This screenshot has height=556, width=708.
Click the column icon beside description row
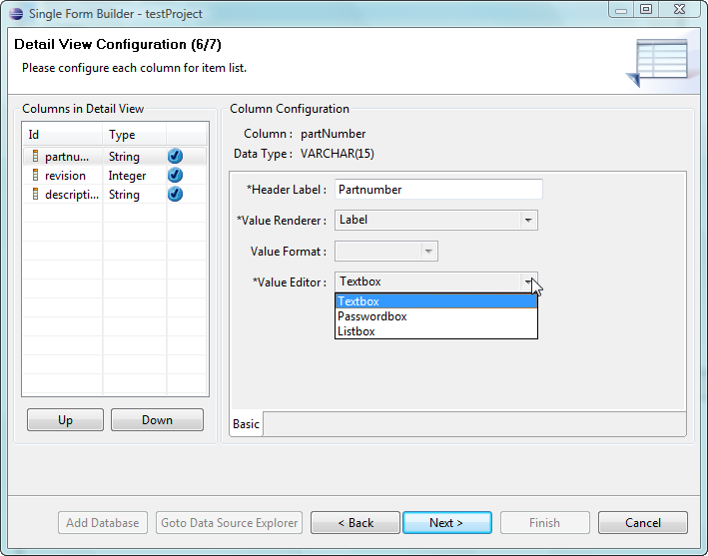(36, 194)
